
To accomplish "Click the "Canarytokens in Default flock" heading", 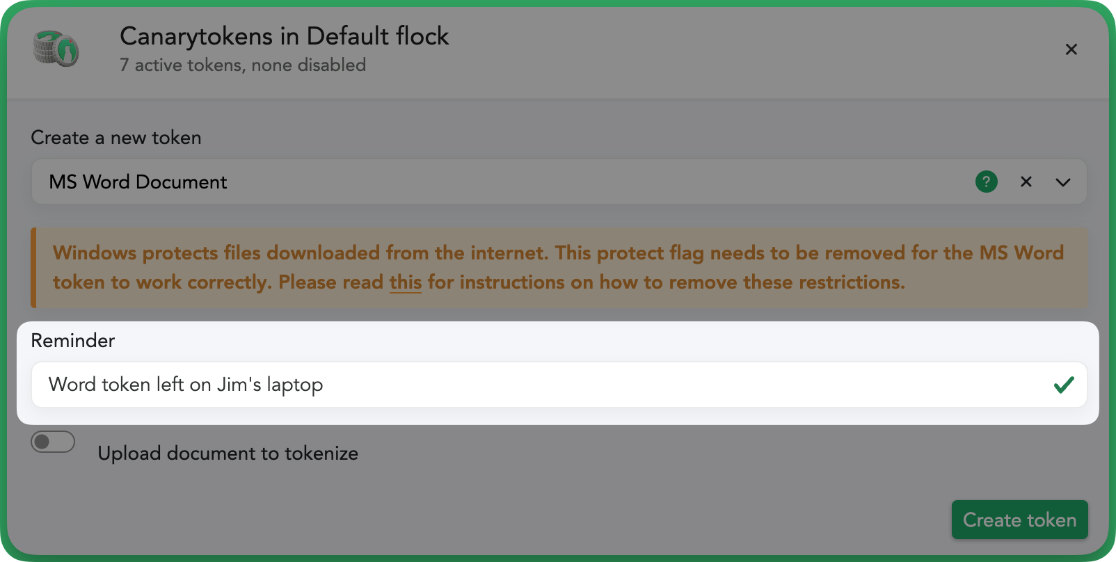I will 284,36.
